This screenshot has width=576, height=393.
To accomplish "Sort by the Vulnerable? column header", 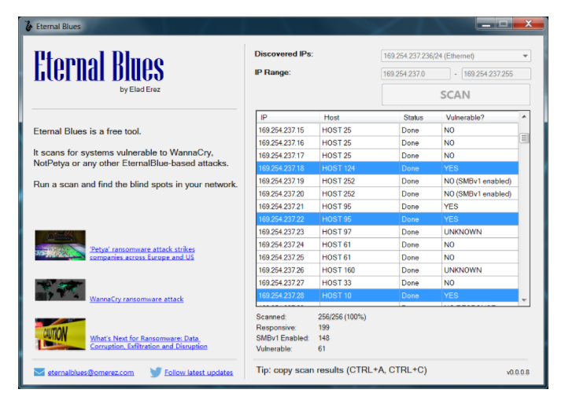I will click(x=480, y=117).
